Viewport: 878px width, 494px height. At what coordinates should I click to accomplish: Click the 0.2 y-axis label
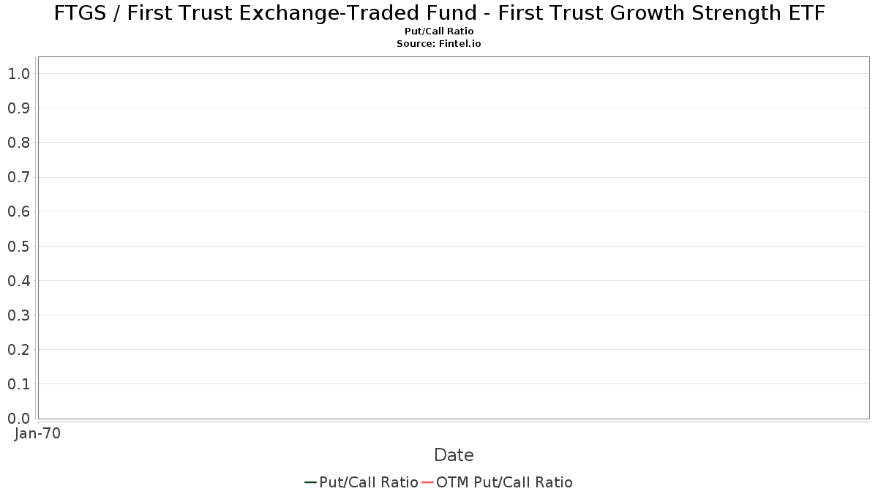18,350
